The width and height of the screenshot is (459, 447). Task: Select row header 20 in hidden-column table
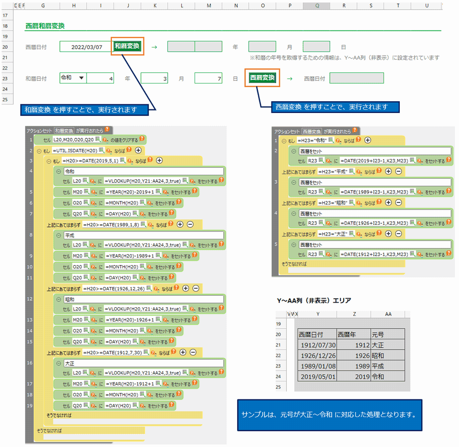coord(278,335)
